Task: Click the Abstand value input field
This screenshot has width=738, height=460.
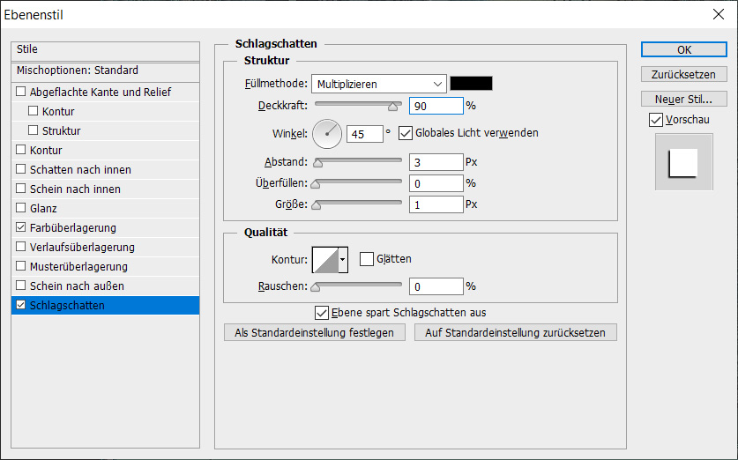Action: point(436,162)
